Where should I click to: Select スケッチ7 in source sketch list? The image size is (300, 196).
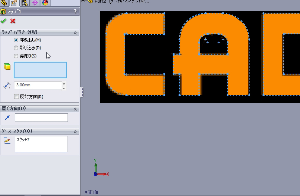(23, 140)
